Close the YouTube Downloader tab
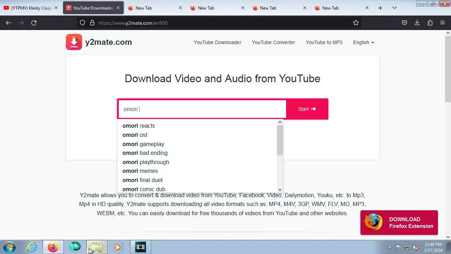The width and height of the screenshot is (451, 254). [118, 8]
